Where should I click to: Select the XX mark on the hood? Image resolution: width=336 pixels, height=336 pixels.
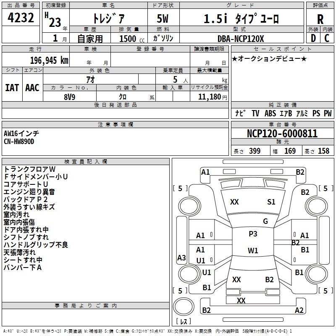click(234, 202)
